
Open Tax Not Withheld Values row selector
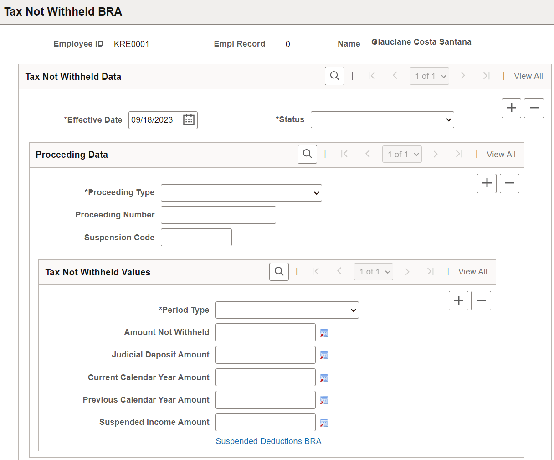tap(374, 272)
